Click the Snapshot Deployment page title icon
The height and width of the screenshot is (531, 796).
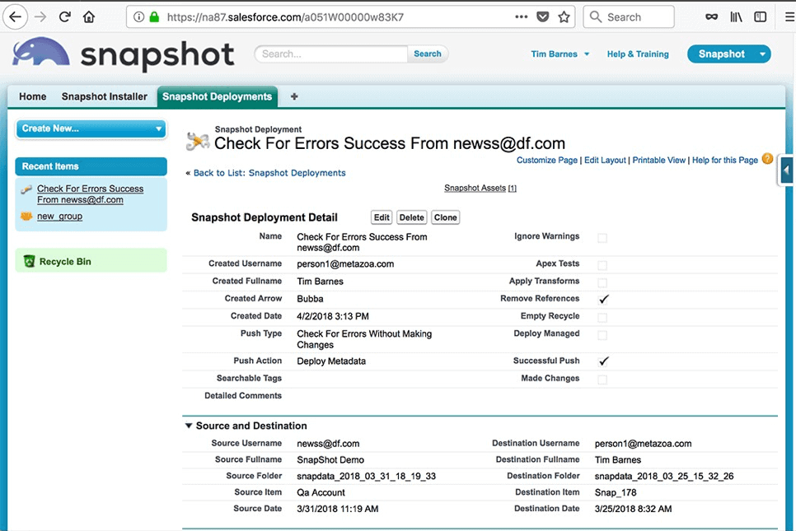[197, 141]
